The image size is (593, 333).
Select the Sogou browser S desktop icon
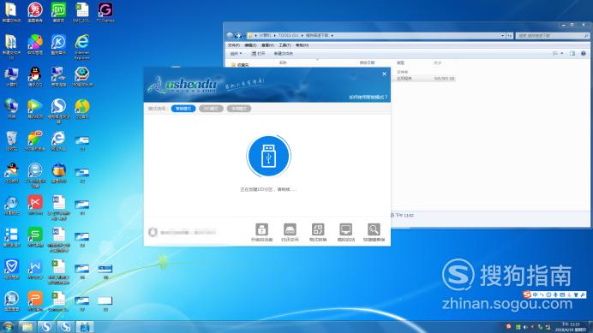click(x=58, y=110)
